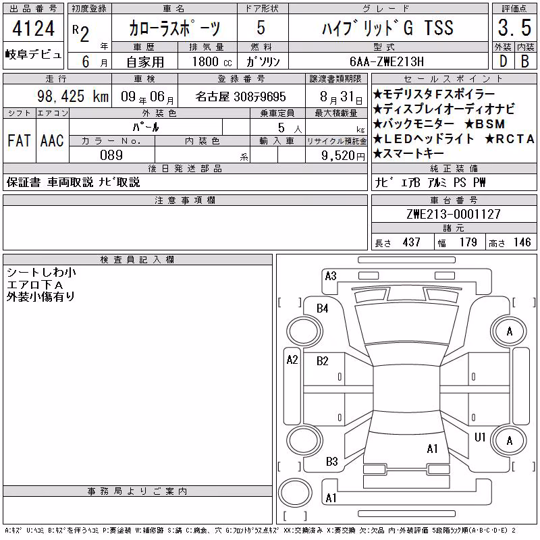The width and height of the screenshot is (540, 540).
Task: Click sales point バックモニター
Action: pos(414,124)
